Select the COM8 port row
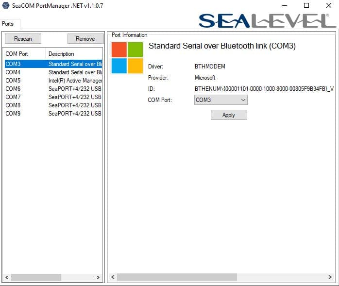The height and width of the screenshot is (286, 339). pyautogui.click(x=53, y=105)
